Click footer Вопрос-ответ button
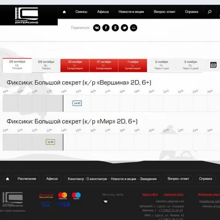 point(178,179)
